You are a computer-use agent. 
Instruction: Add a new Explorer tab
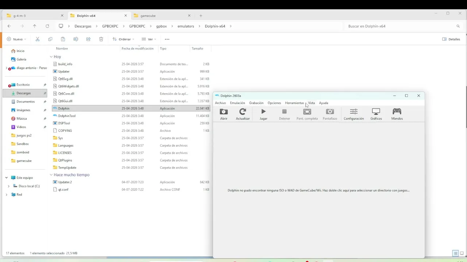tap(201, 16)
